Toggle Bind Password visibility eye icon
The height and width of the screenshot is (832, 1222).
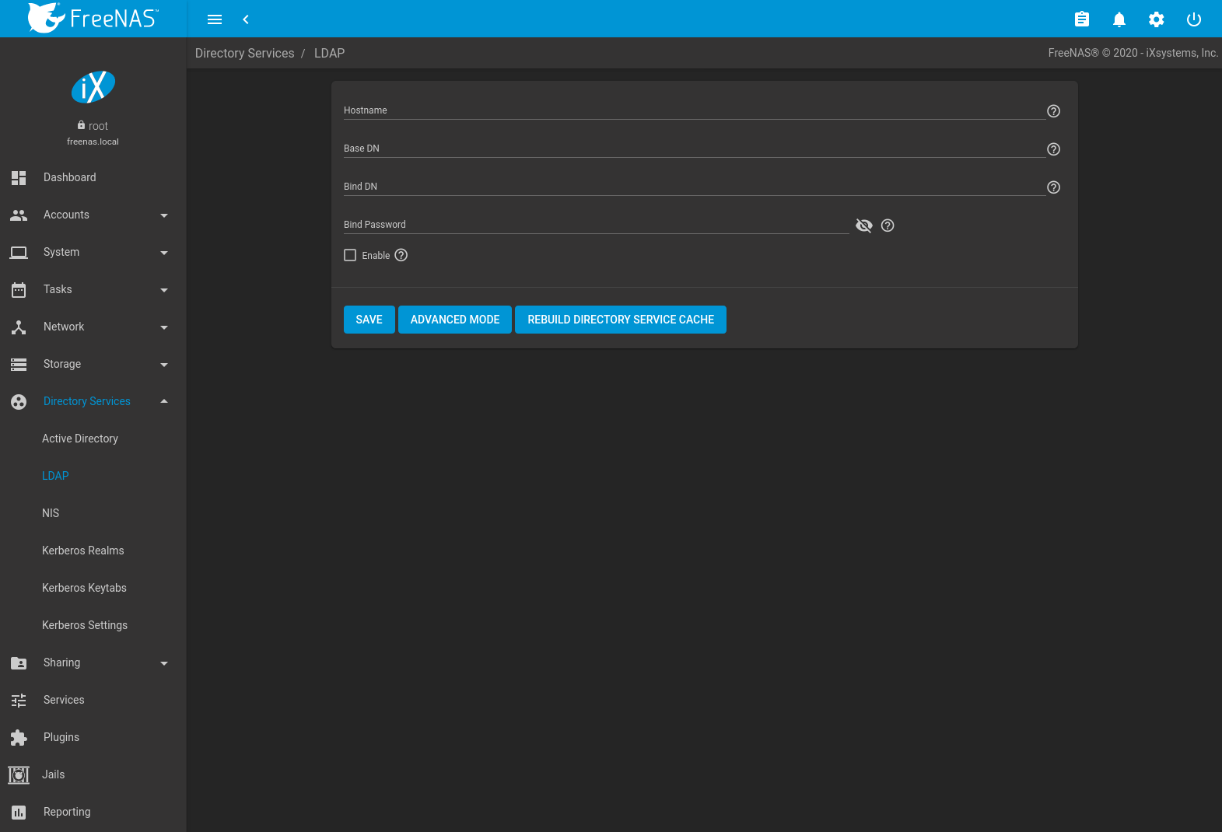[x=863, y=225]
